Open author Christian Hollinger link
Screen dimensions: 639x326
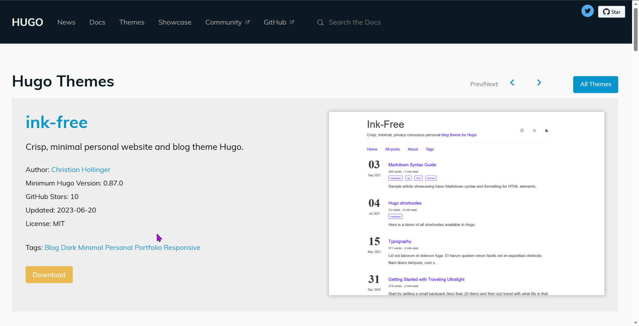tap(81, 170)
